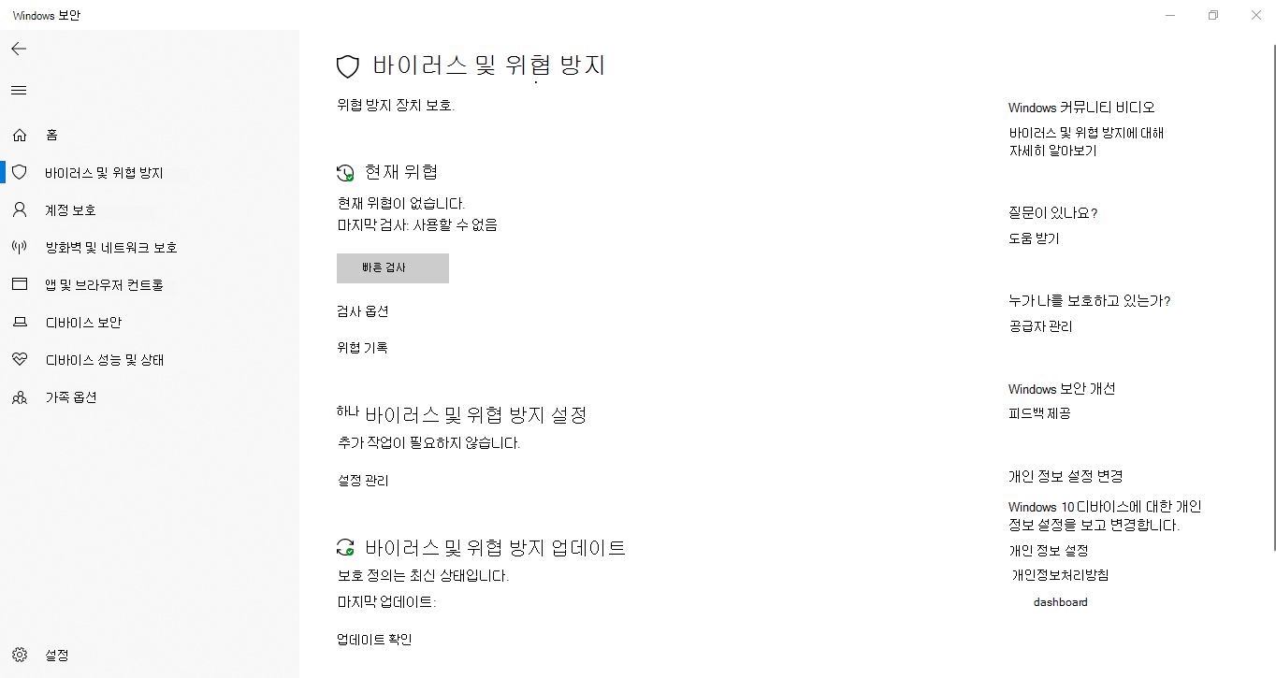The image size is (1276, 678).
Task: Select the 디바이스 보안 laptop icon
Action: (20, 323)
